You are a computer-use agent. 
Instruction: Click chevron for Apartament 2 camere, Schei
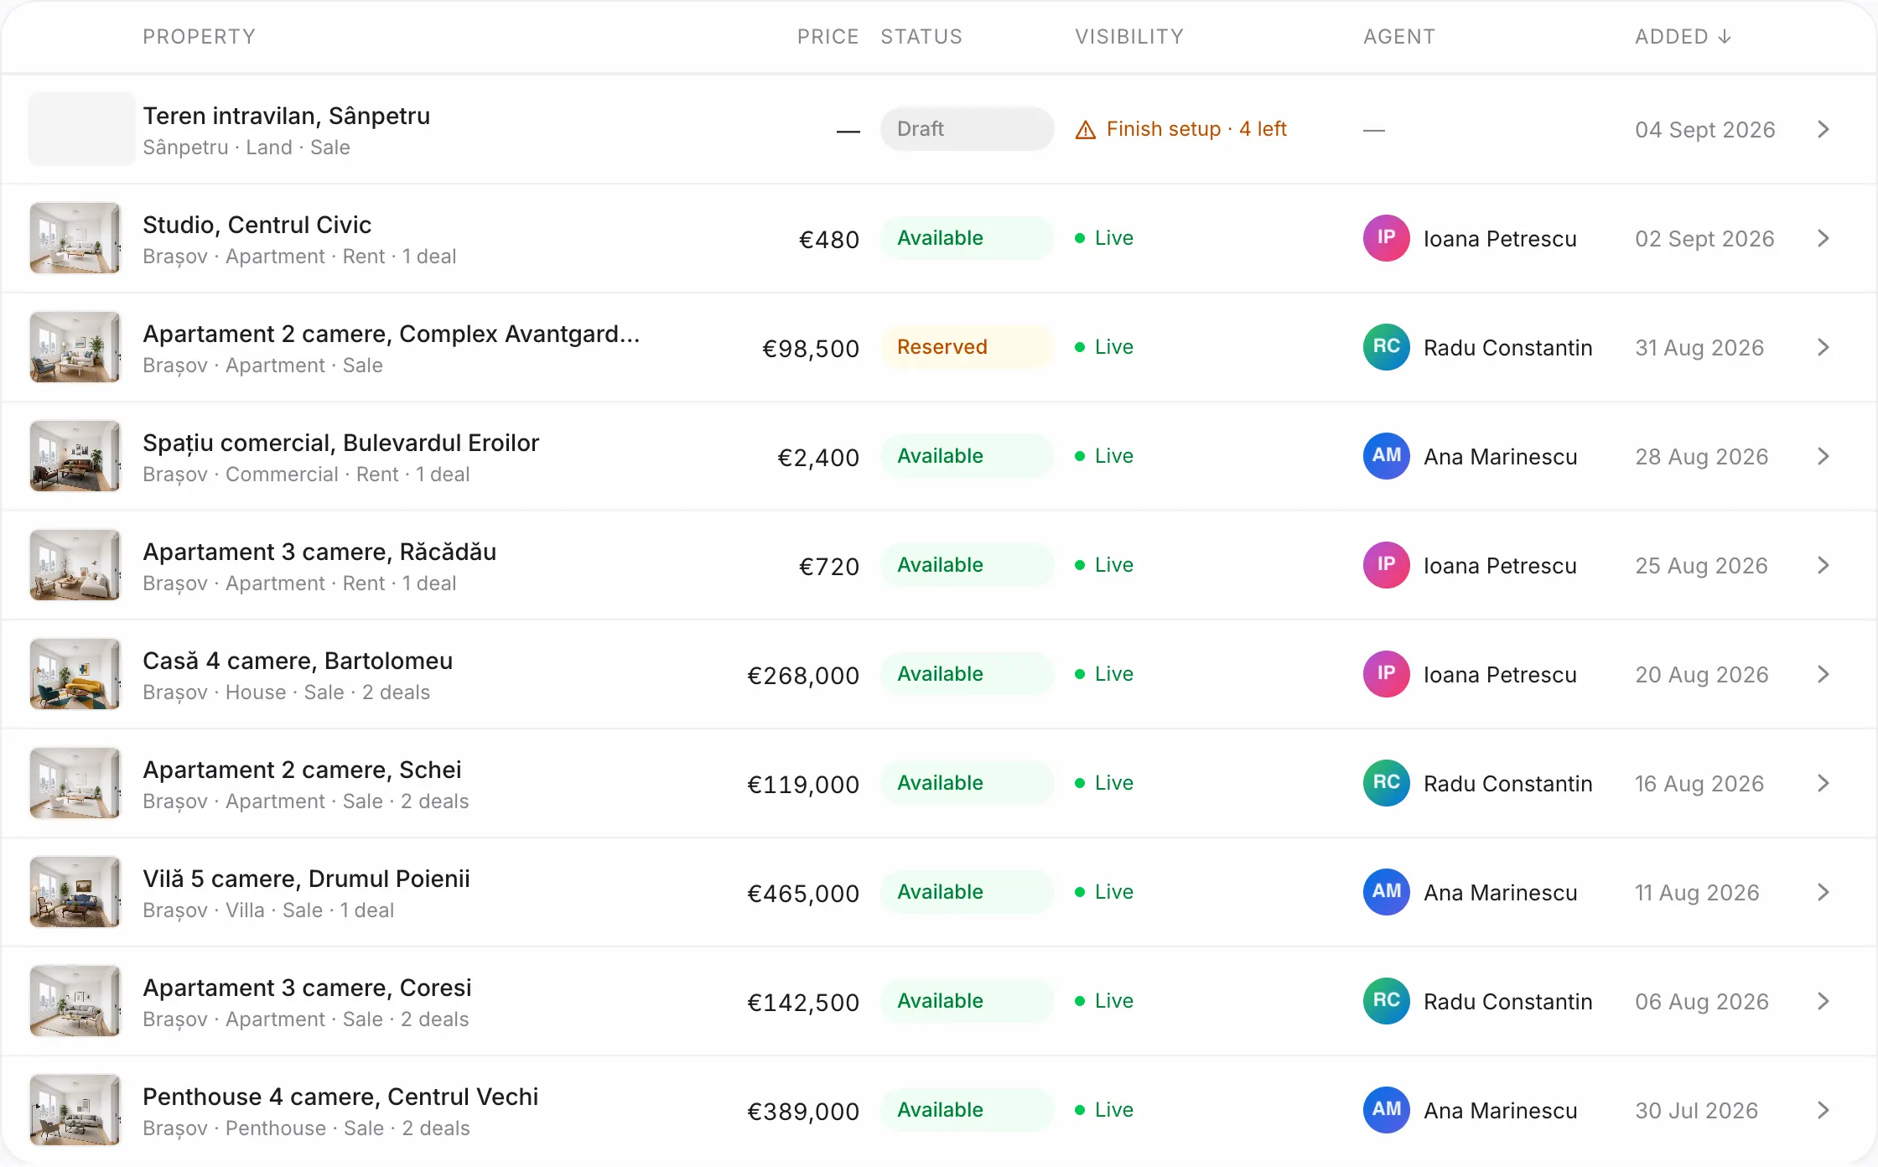tap(1824, 783)
